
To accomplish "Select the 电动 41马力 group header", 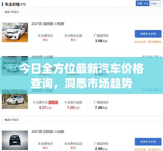I will 82,120.
